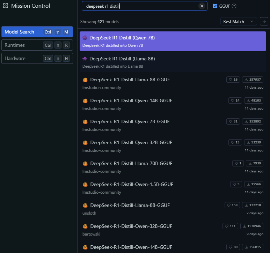Viewport: 270px width, 253px height.
Task: Click the 5 likes badge on Qwen-1.5B-GGUF
Action: [x=236, y=184]
